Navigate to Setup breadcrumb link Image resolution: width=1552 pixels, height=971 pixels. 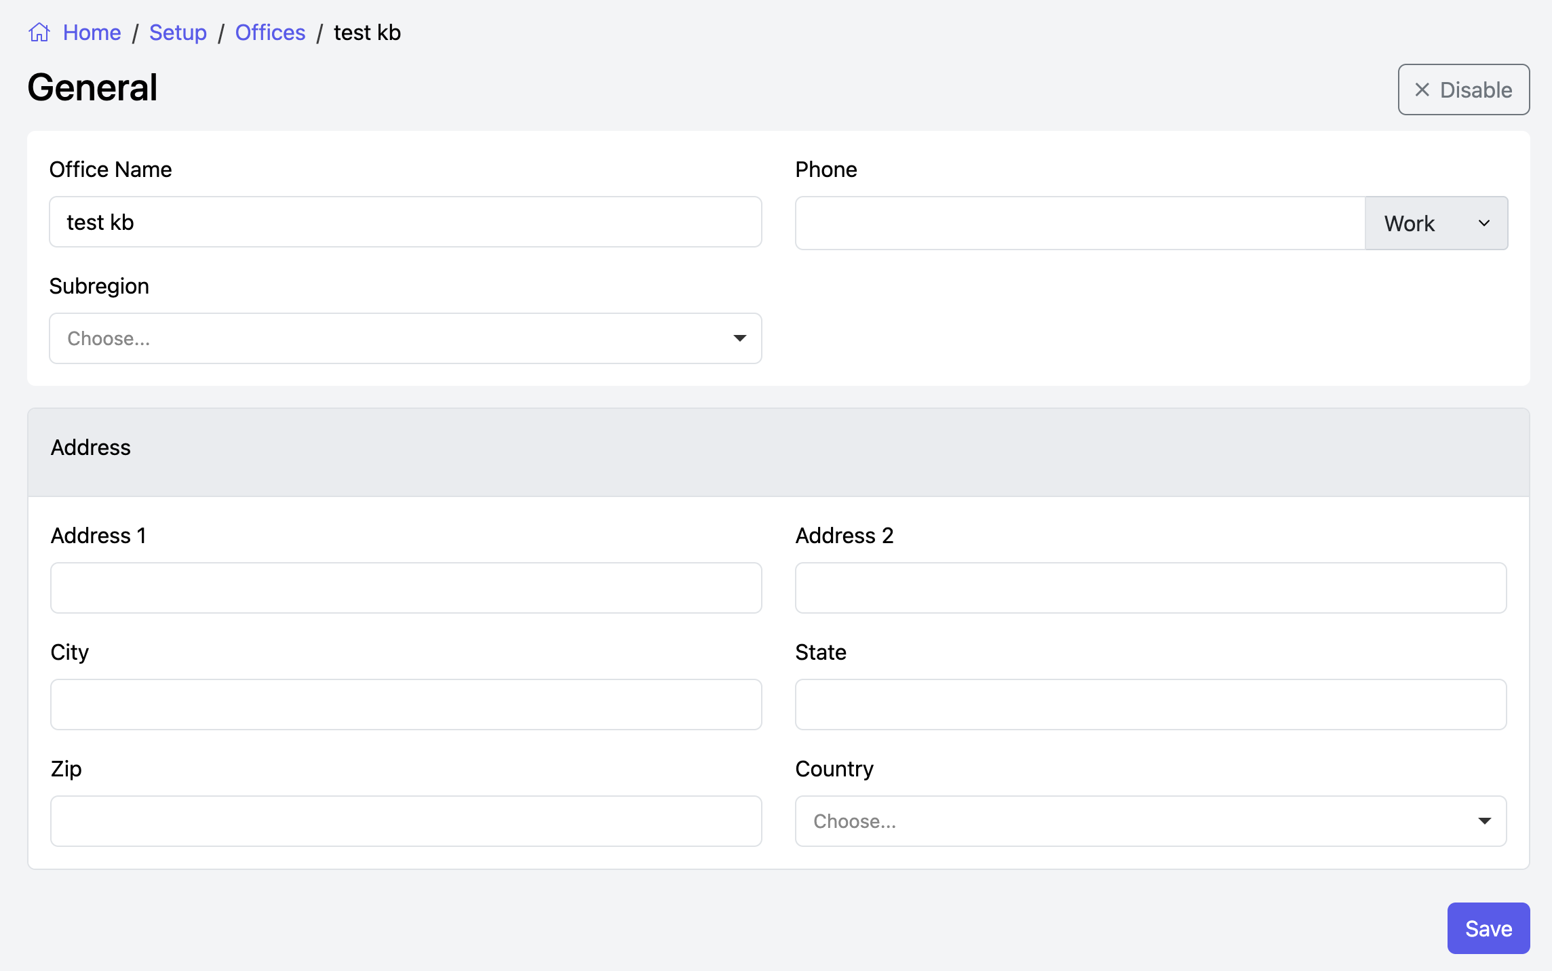coord(178,33)
